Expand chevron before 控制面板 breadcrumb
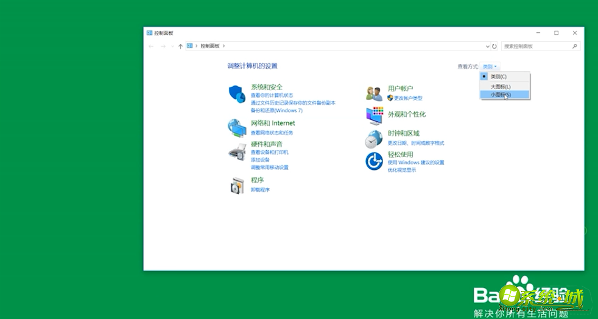598x319 pixels. pyautogui.click(x=197, y=46)
